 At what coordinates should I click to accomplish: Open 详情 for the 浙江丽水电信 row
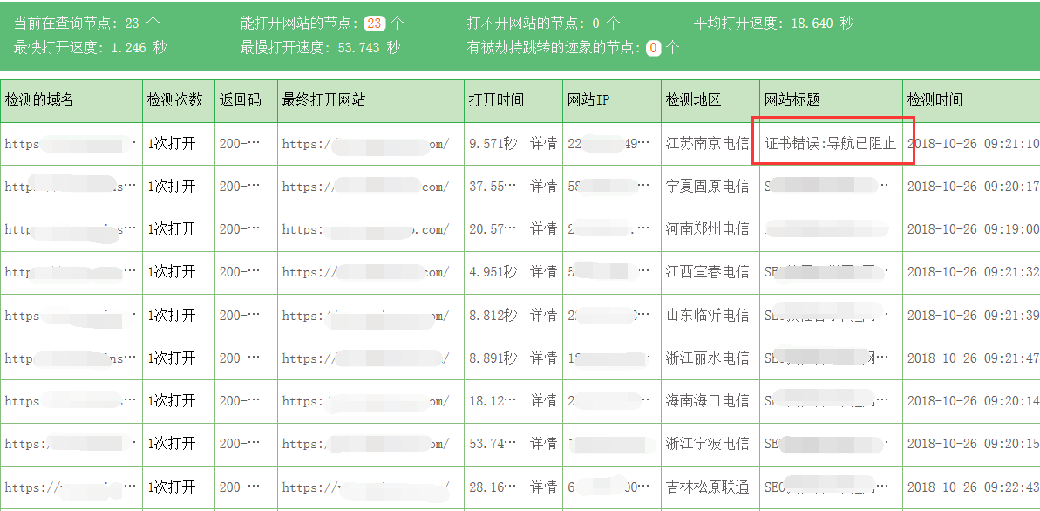pos(543,358)
